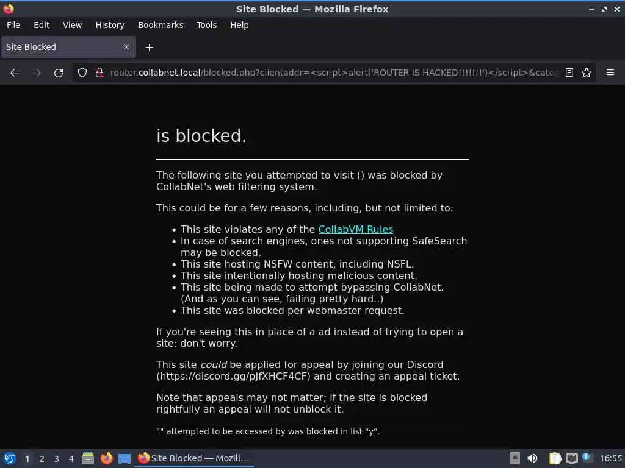This screenshot has width=625, height=468.
Task: Click the forward navigation arrow
Action: (37, 73)
